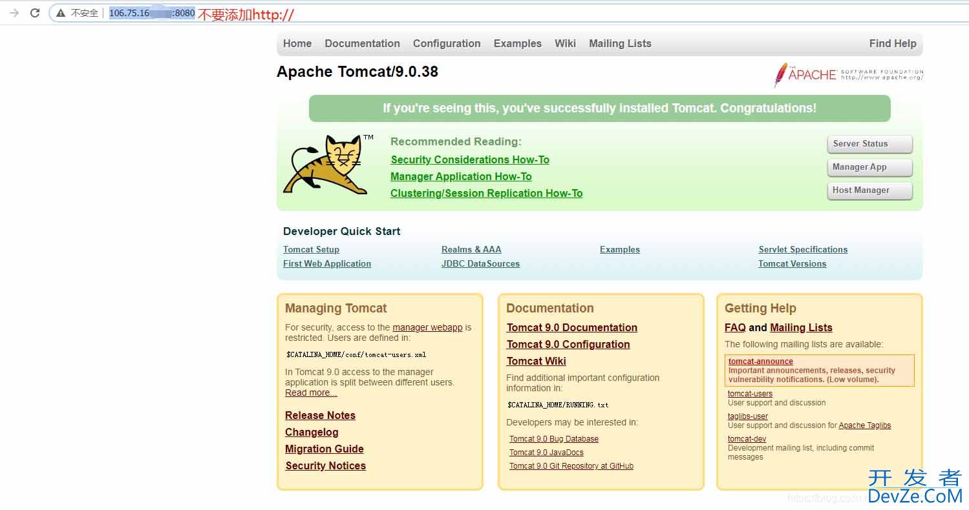
Task: Click the Getting Help heading
Action: pyautogui.click(x=760, y=309)
